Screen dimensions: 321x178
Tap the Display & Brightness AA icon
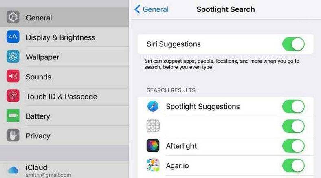click(13, 37)
